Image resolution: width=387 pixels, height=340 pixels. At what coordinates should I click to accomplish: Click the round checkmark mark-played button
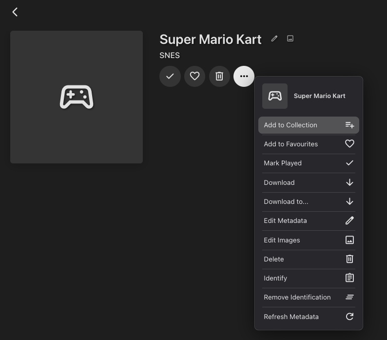(x=170, y=76)
